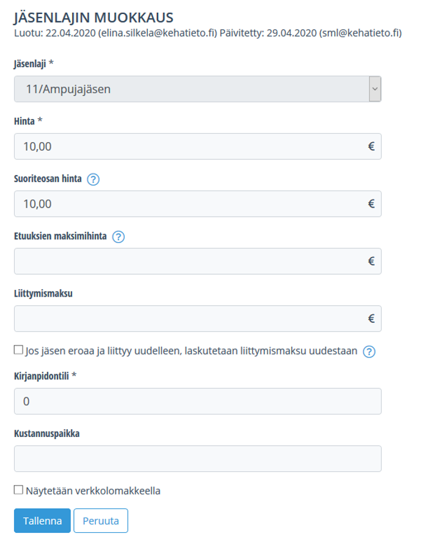
Task: Focus the Kirjanpidontili input field
Action: 197,402
